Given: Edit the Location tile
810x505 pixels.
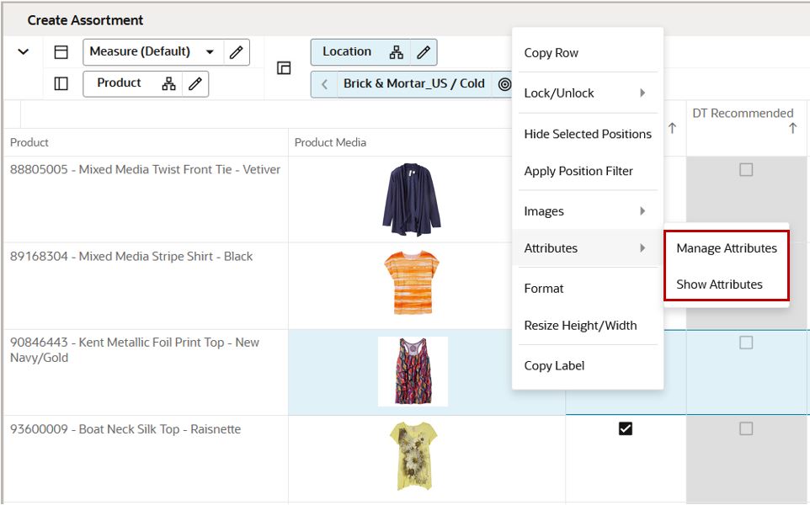Looking at the screenshot, I should point(425,51).
